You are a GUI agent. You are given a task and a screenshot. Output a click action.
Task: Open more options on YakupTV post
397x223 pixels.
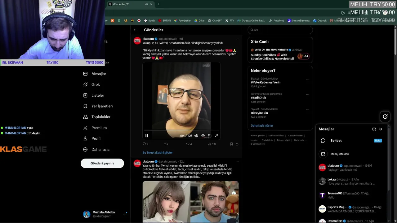(x=237, y=39)
